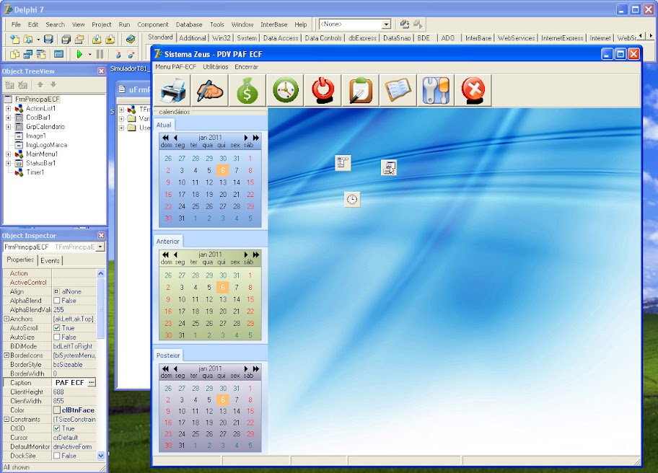
Task: Switch to the Events tab in Object Inspector
Action: [51, 260]
